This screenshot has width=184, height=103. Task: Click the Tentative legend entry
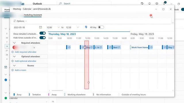click(35, 95)
